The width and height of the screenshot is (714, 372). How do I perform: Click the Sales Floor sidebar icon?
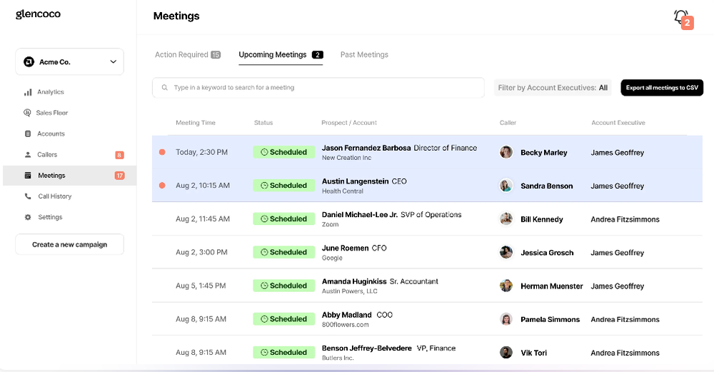click(x=28, y=113)
